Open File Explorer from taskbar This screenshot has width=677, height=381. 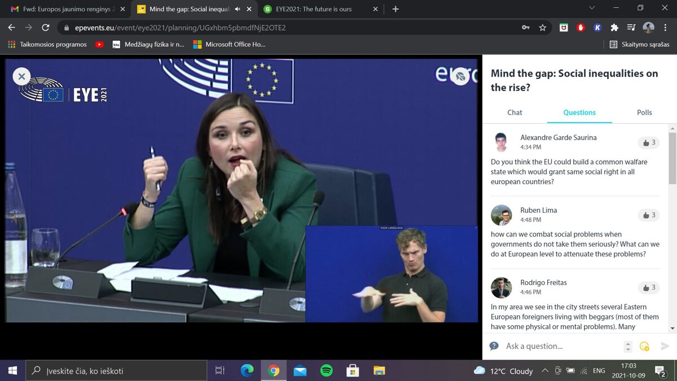379,371
